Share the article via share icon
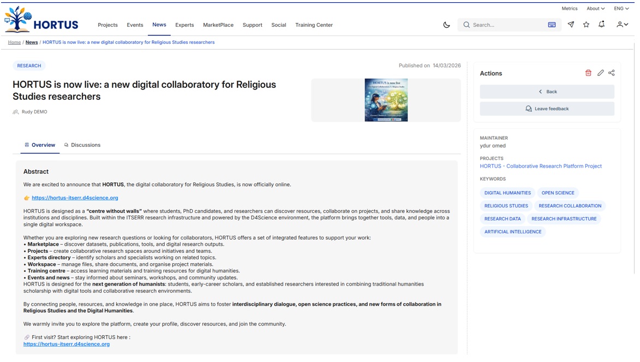The image size is (640, 362). [612, 73]
